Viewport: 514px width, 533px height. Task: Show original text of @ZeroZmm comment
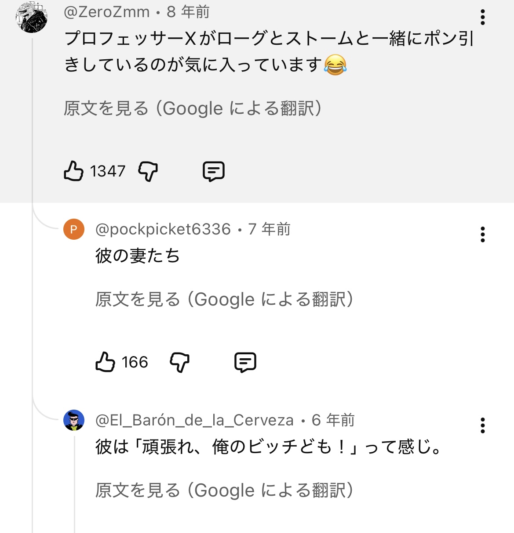pos(193,108)
